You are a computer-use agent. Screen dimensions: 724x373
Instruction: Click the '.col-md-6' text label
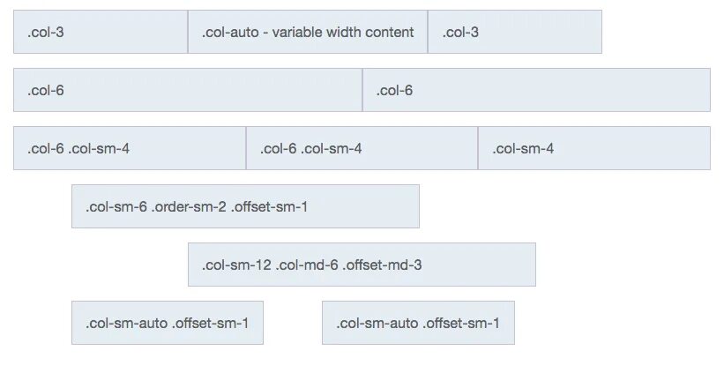click(x=307, y=265)
